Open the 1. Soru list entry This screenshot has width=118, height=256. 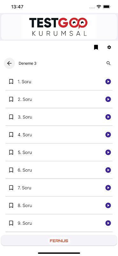tap(59, 82)
